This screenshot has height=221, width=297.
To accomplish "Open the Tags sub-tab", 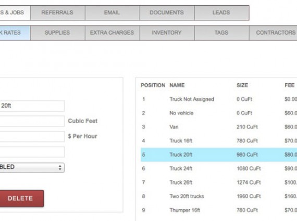I will 221,33.
